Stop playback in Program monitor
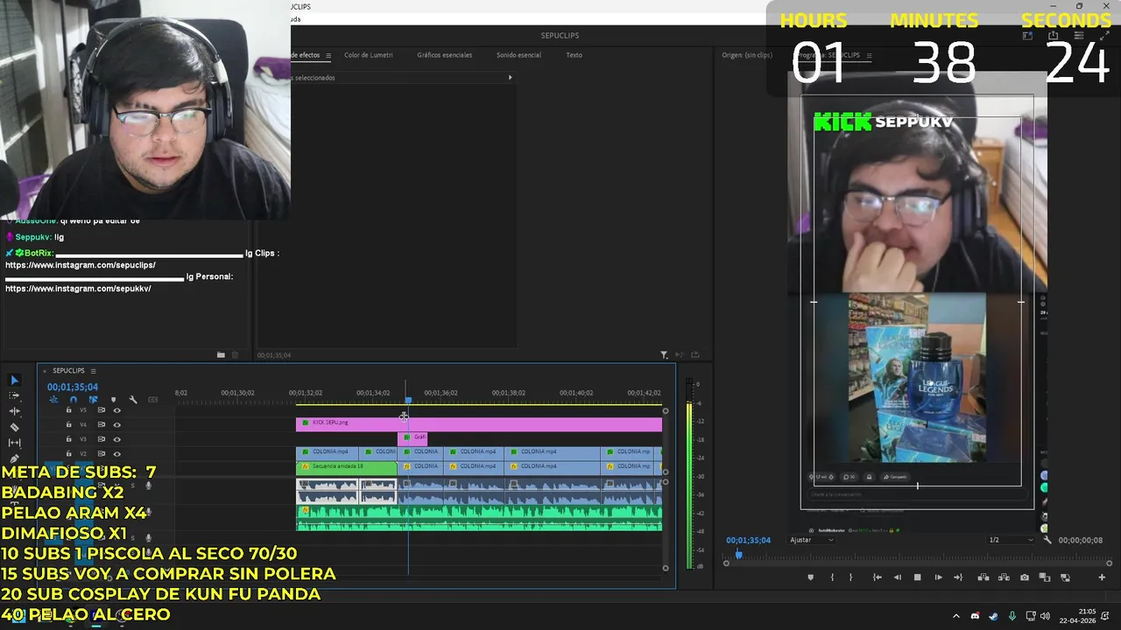 click(917, 577)
